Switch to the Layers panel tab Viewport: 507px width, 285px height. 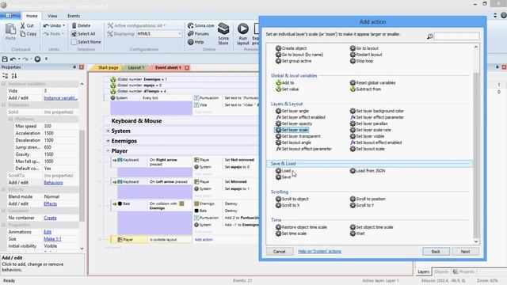[x=423, y=272]
